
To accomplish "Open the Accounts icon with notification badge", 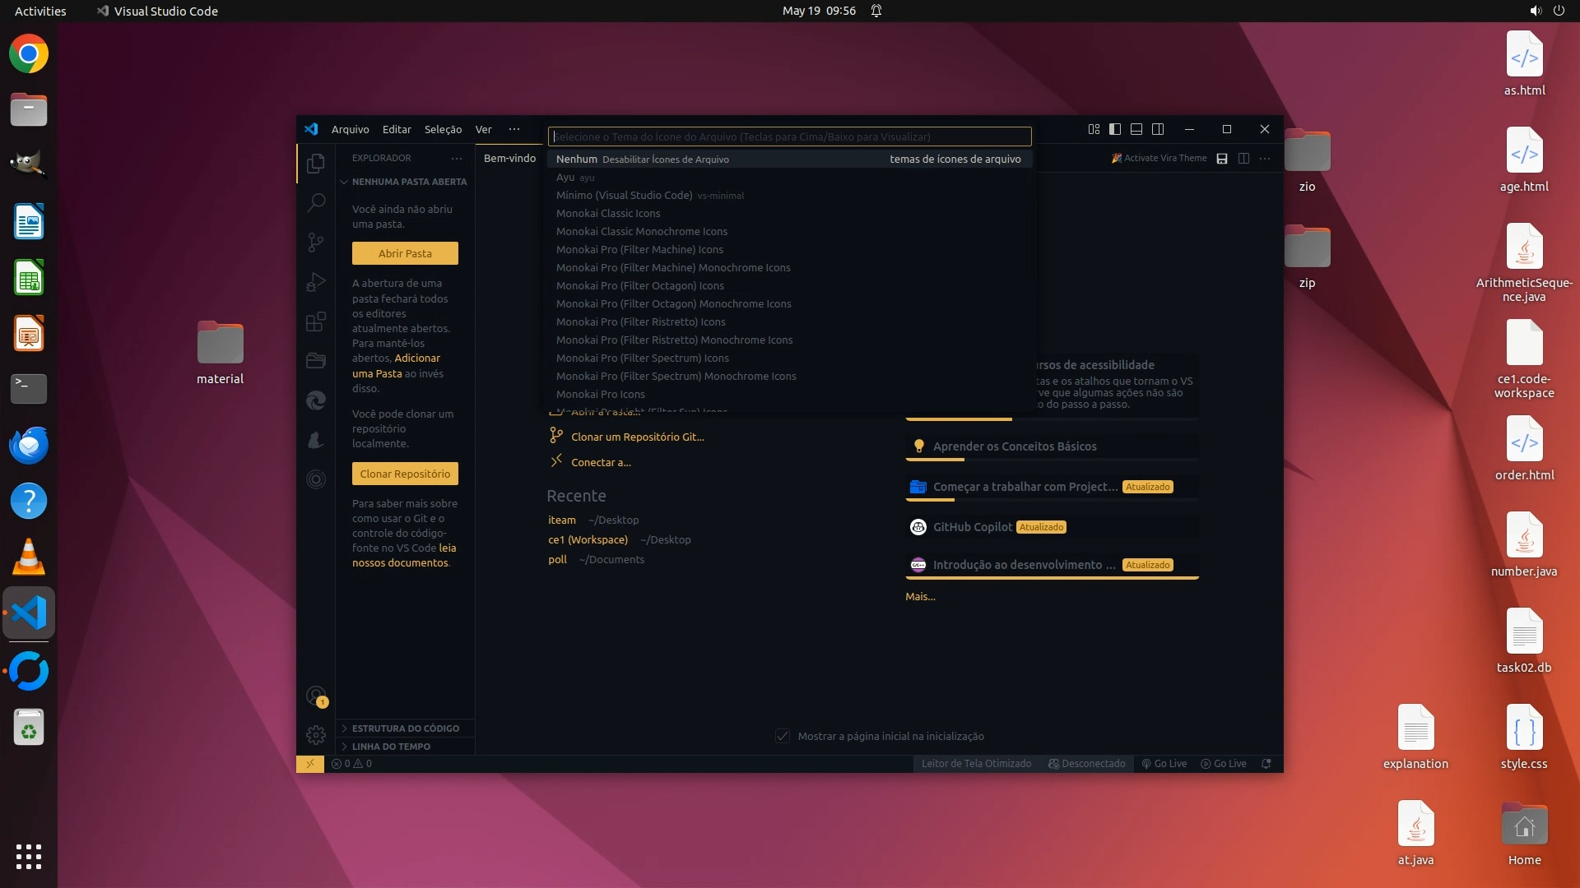I will (x=316, y=696).
